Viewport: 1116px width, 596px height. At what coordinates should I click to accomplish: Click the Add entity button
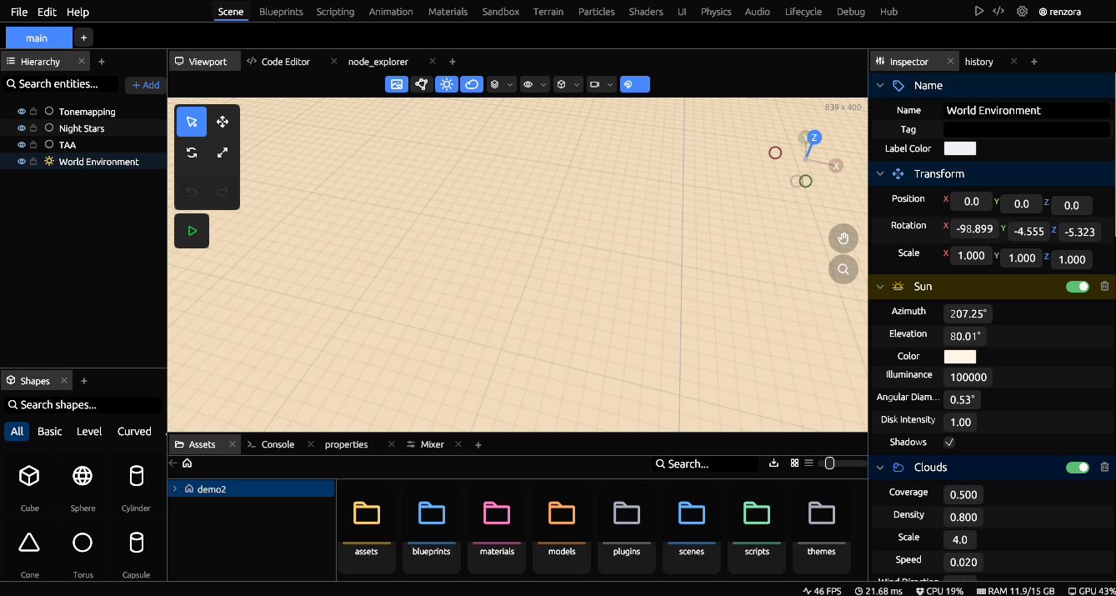point(145,85)
